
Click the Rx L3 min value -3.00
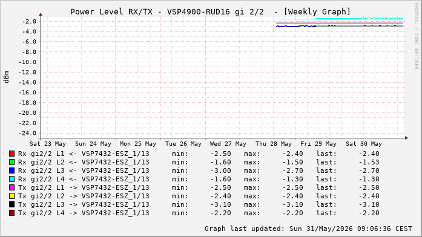221,170
